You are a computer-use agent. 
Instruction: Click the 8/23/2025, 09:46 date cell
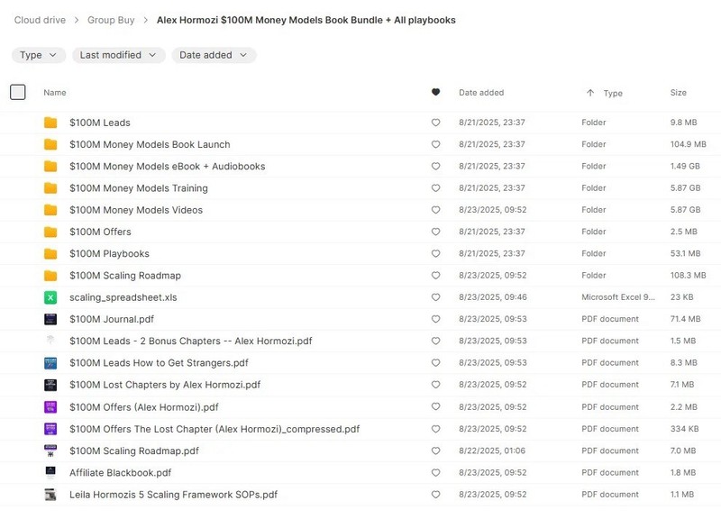pyautogui.click(x=493, y=297)
